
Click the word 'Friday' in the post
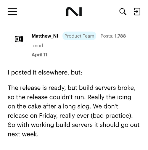click(48, 116)
